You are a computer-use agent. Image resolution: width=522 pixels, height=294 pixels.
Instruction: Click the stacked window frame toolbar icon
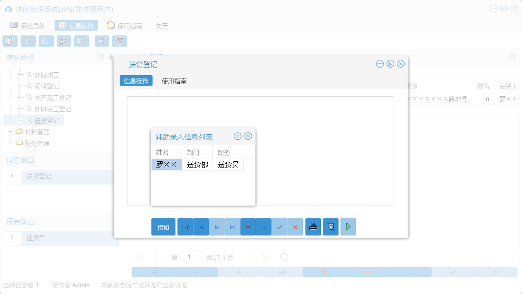119,41
